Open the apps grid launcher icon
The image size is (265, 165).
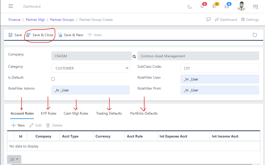(x=255, y=7)
